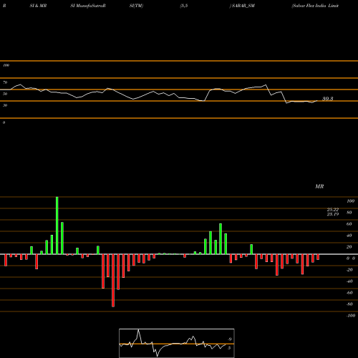Click the SABAR_SM ticker text in header
The height and width of the screenshot is (358, 358).
pos(243,6)
